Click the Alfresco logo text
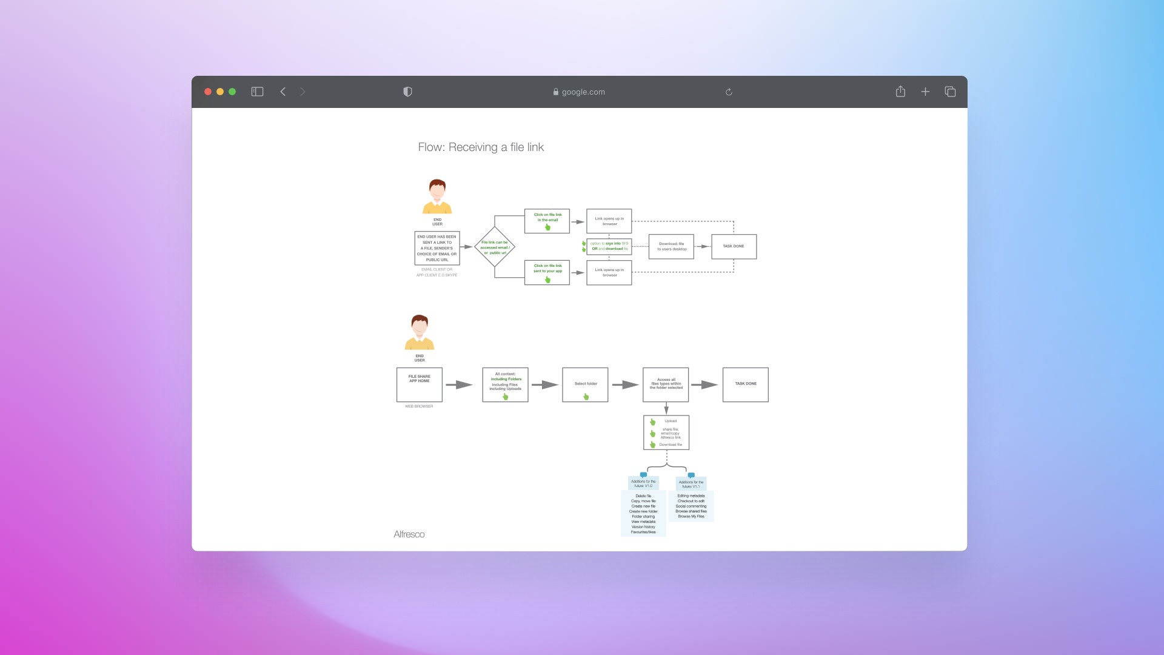1164x655 pixels. pos(409,534)
